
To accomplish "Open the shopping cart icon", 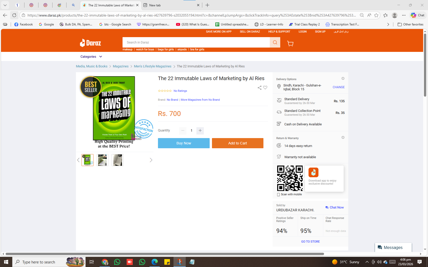I will point(290,43).
